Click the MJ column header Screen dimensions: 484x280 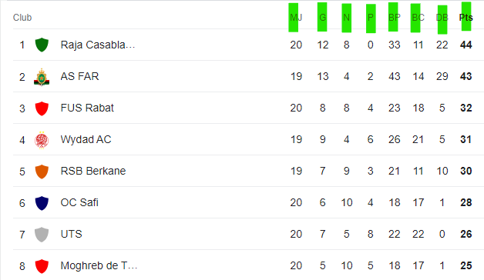[296, 18]
